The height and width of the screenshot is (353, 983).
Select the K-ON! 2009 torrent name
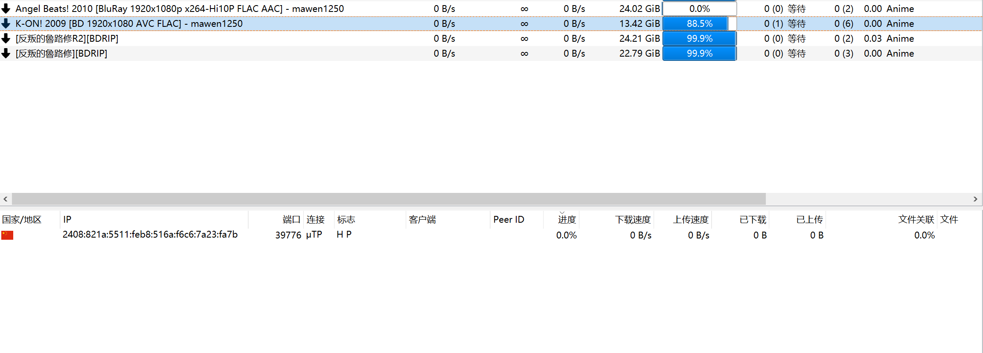point(129,23)
